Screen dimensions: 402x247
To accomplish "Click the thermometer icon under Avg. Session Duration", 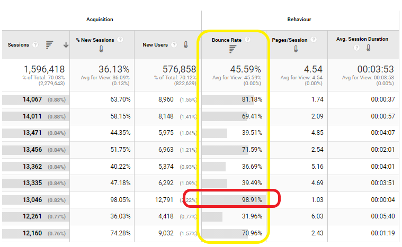I will pyautogui.click(x=368, y=48).
